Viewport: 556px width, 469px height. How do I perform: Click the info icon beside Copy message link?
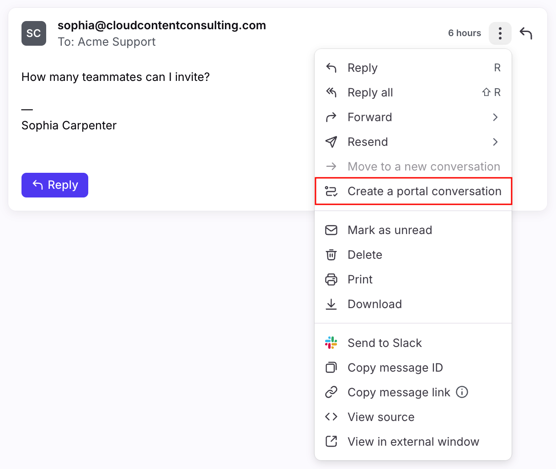(x=462, y=392)
